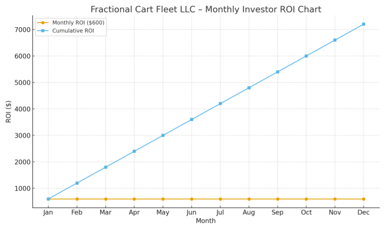Click the "ROI ($)" y-axis title
Viewport: 386px width, 234px height.
tap(9, 111)
